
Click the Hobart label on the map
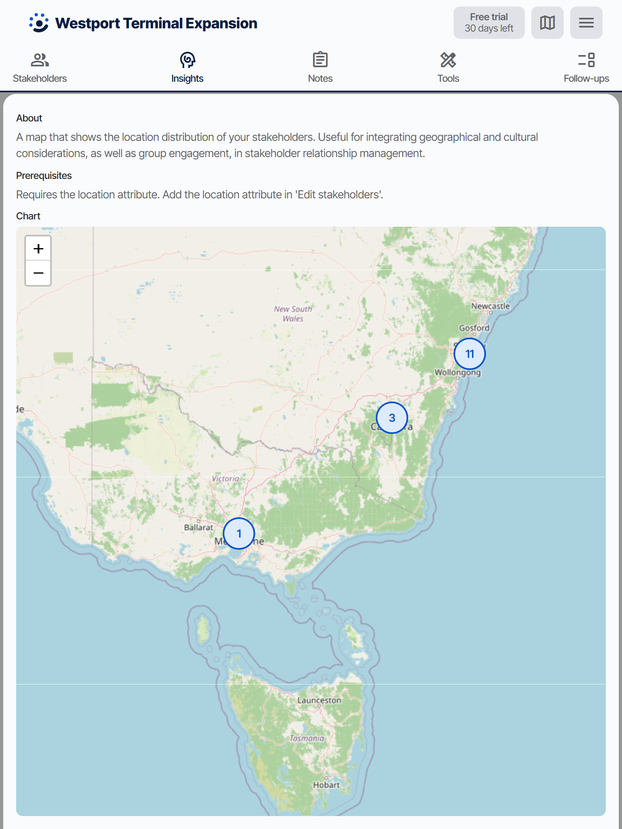click(x=326, y=785)
